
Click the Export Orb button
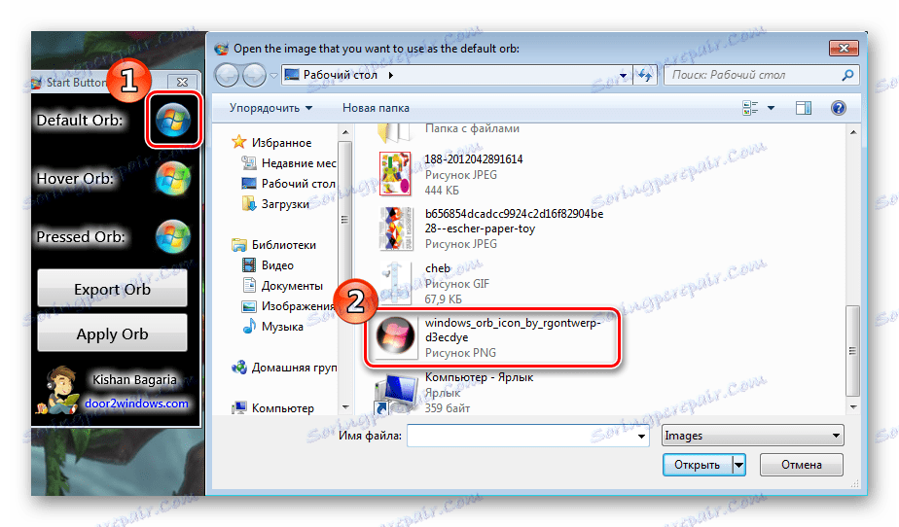coord(113,288)
